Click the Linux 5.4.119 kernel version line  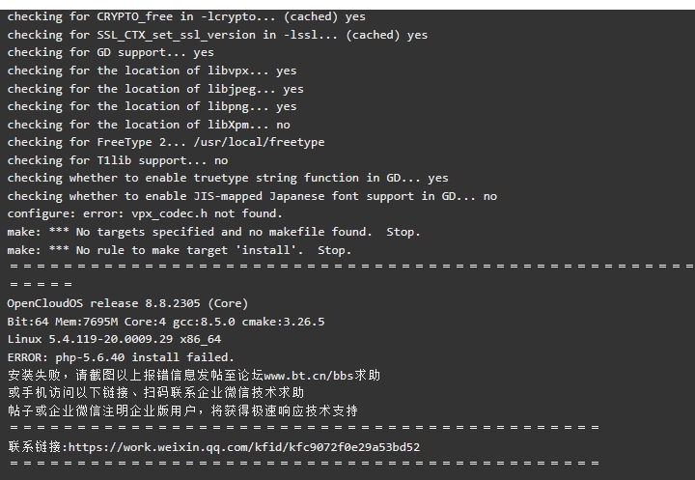pyautogui.click(x=114, y=339)
